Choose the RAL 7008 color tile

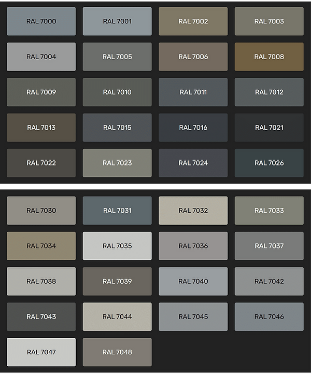point(269,57)
